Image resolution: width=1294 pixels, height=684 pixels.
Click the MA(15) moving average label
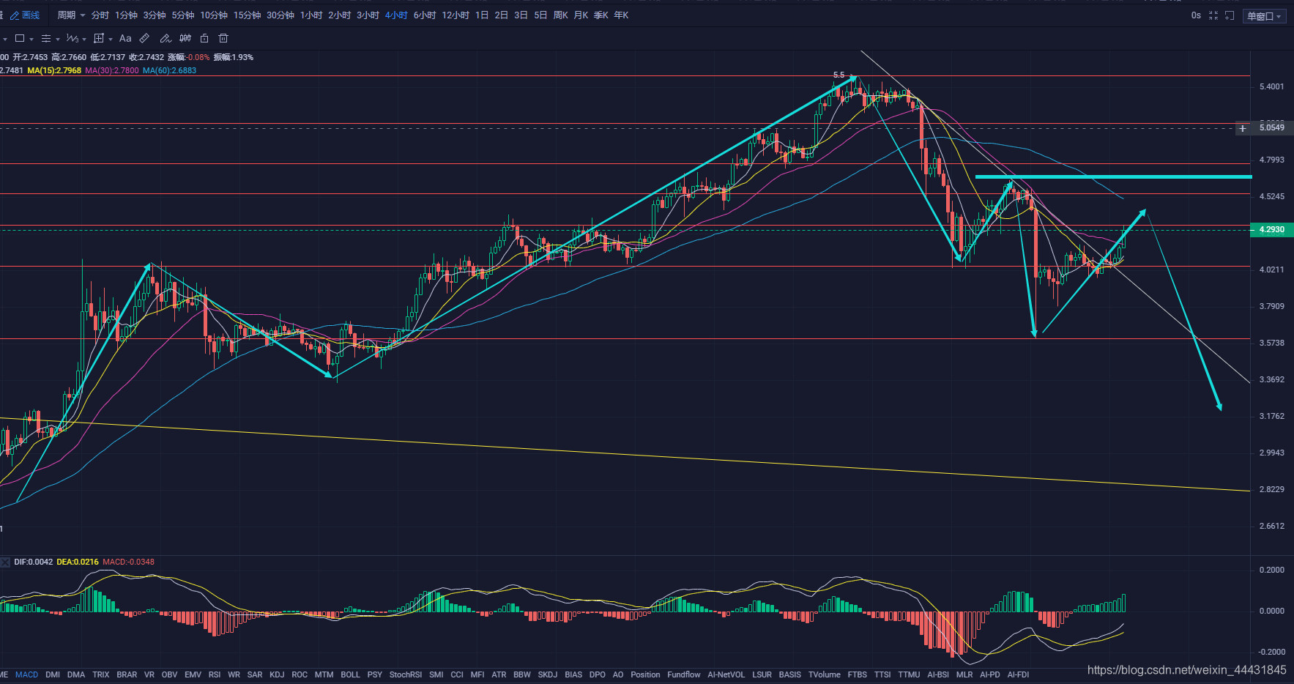[x=54, y=71]
